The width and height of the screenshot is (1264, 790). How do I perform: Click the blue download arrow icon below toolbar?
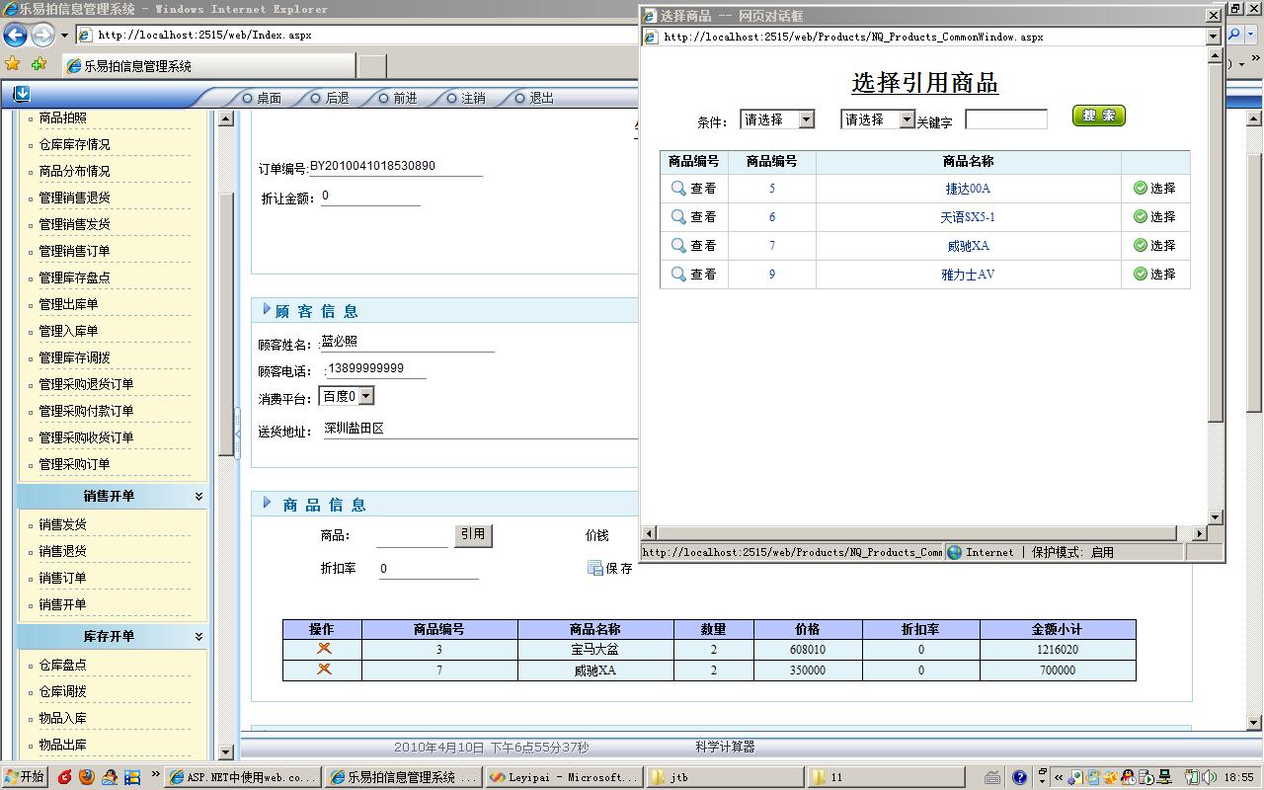(x=22, y=95)
